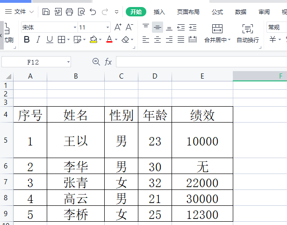Click the Redo arrow
This screenshot has width=287, height=225.
[105, 12]
